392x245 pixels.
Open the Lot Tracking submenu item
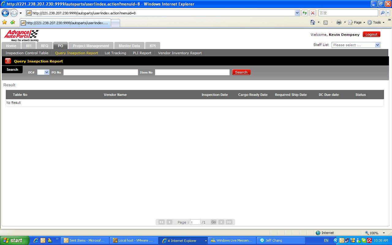(115, 53)
